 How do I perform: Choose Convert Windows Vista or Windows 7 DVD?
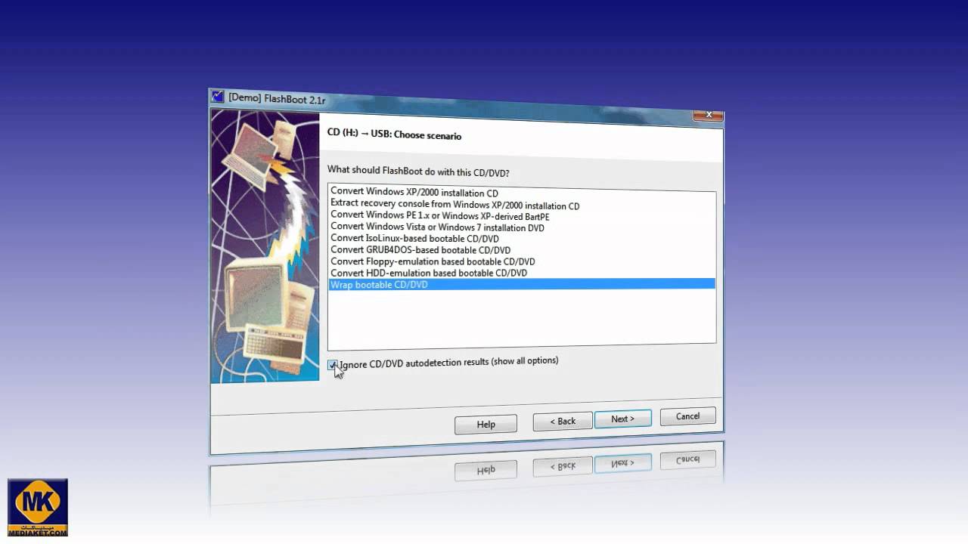click(x=522, y=227)
